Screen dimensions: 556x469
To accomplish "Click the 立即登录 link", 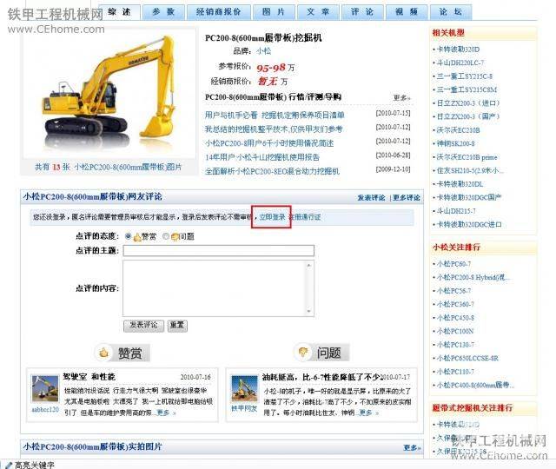I will (x=272, y=217).
